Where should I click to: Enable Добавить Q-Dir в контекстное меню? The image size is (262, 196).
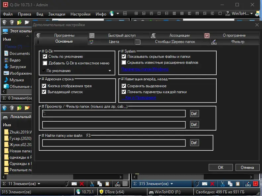point(45,63)
